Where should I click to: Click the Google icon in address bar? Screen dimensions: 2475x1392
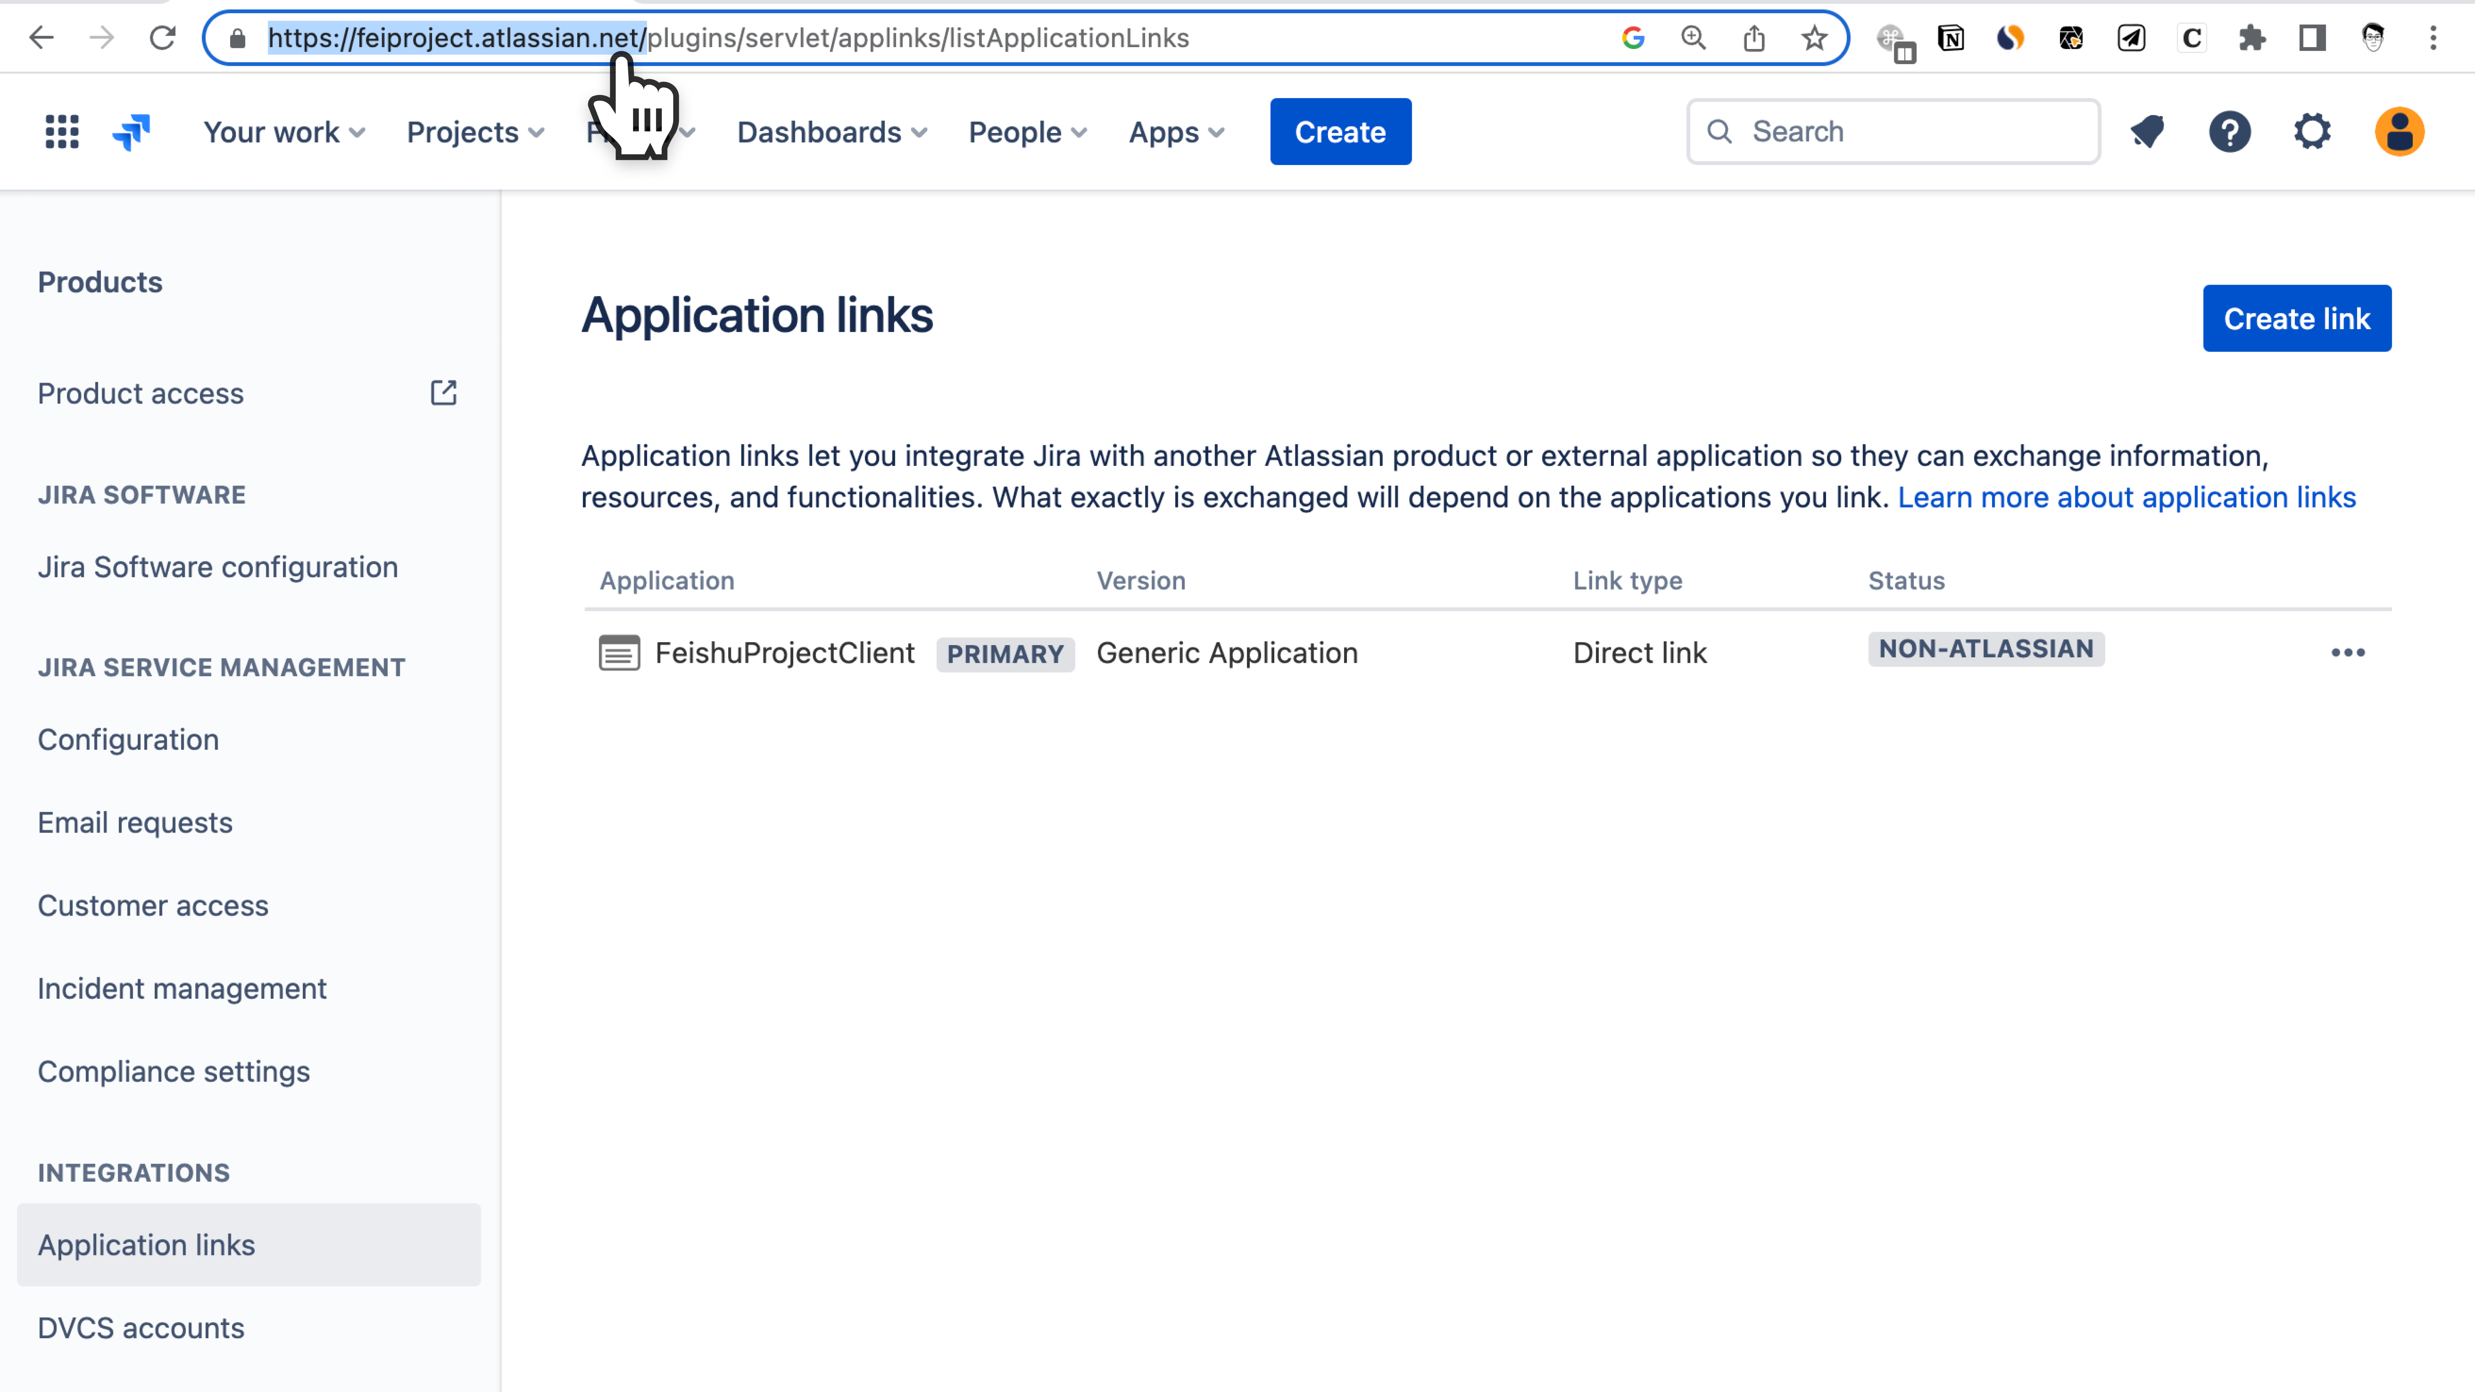(1633, 38)
